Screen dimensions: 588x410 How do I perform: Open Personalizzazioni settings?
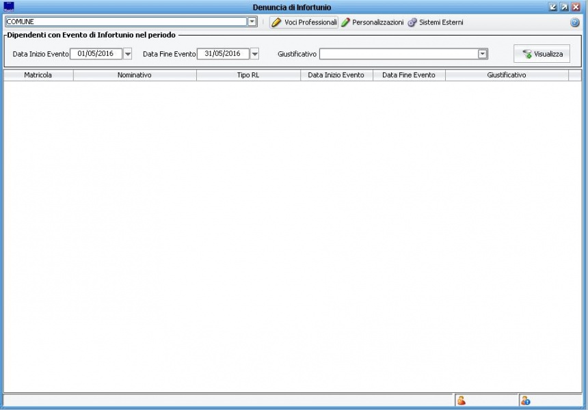373,22
